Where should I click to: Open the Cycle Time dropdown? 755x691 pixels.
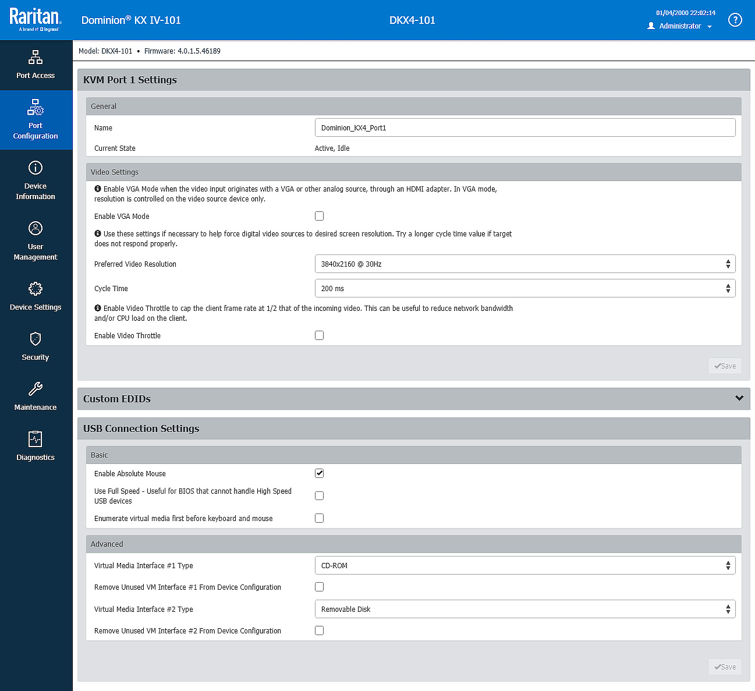click(525, 288)
